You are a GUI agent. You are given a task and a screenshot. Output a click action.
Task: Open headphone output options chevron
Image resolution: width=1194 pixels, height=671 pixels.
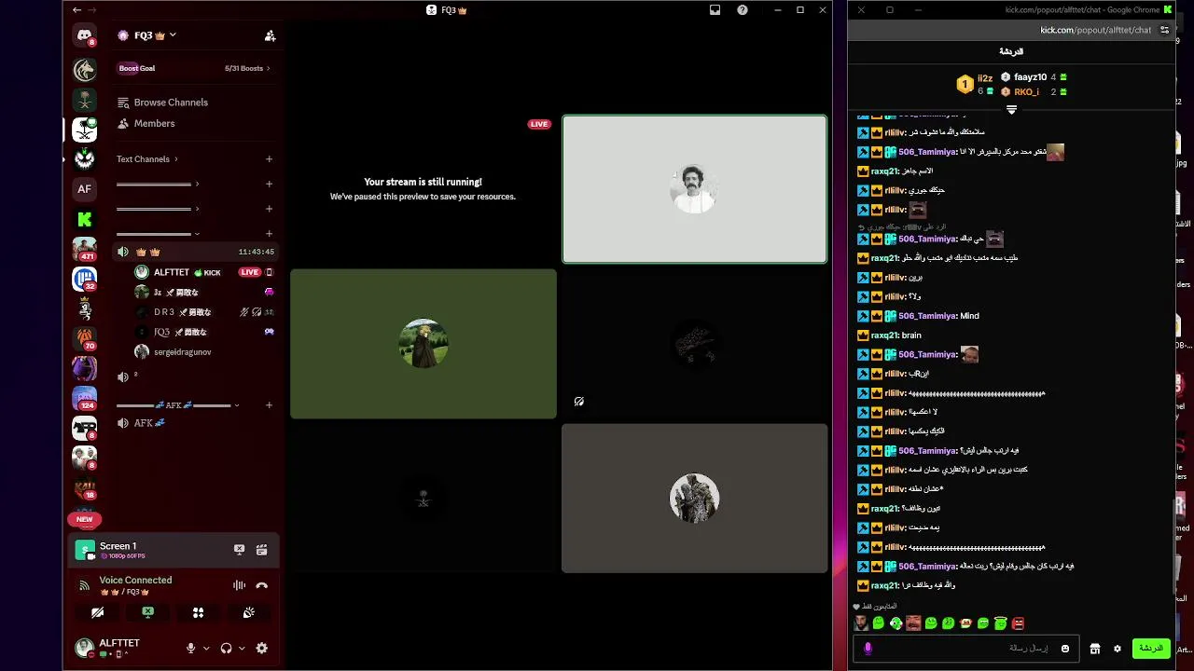click(242, 648)
